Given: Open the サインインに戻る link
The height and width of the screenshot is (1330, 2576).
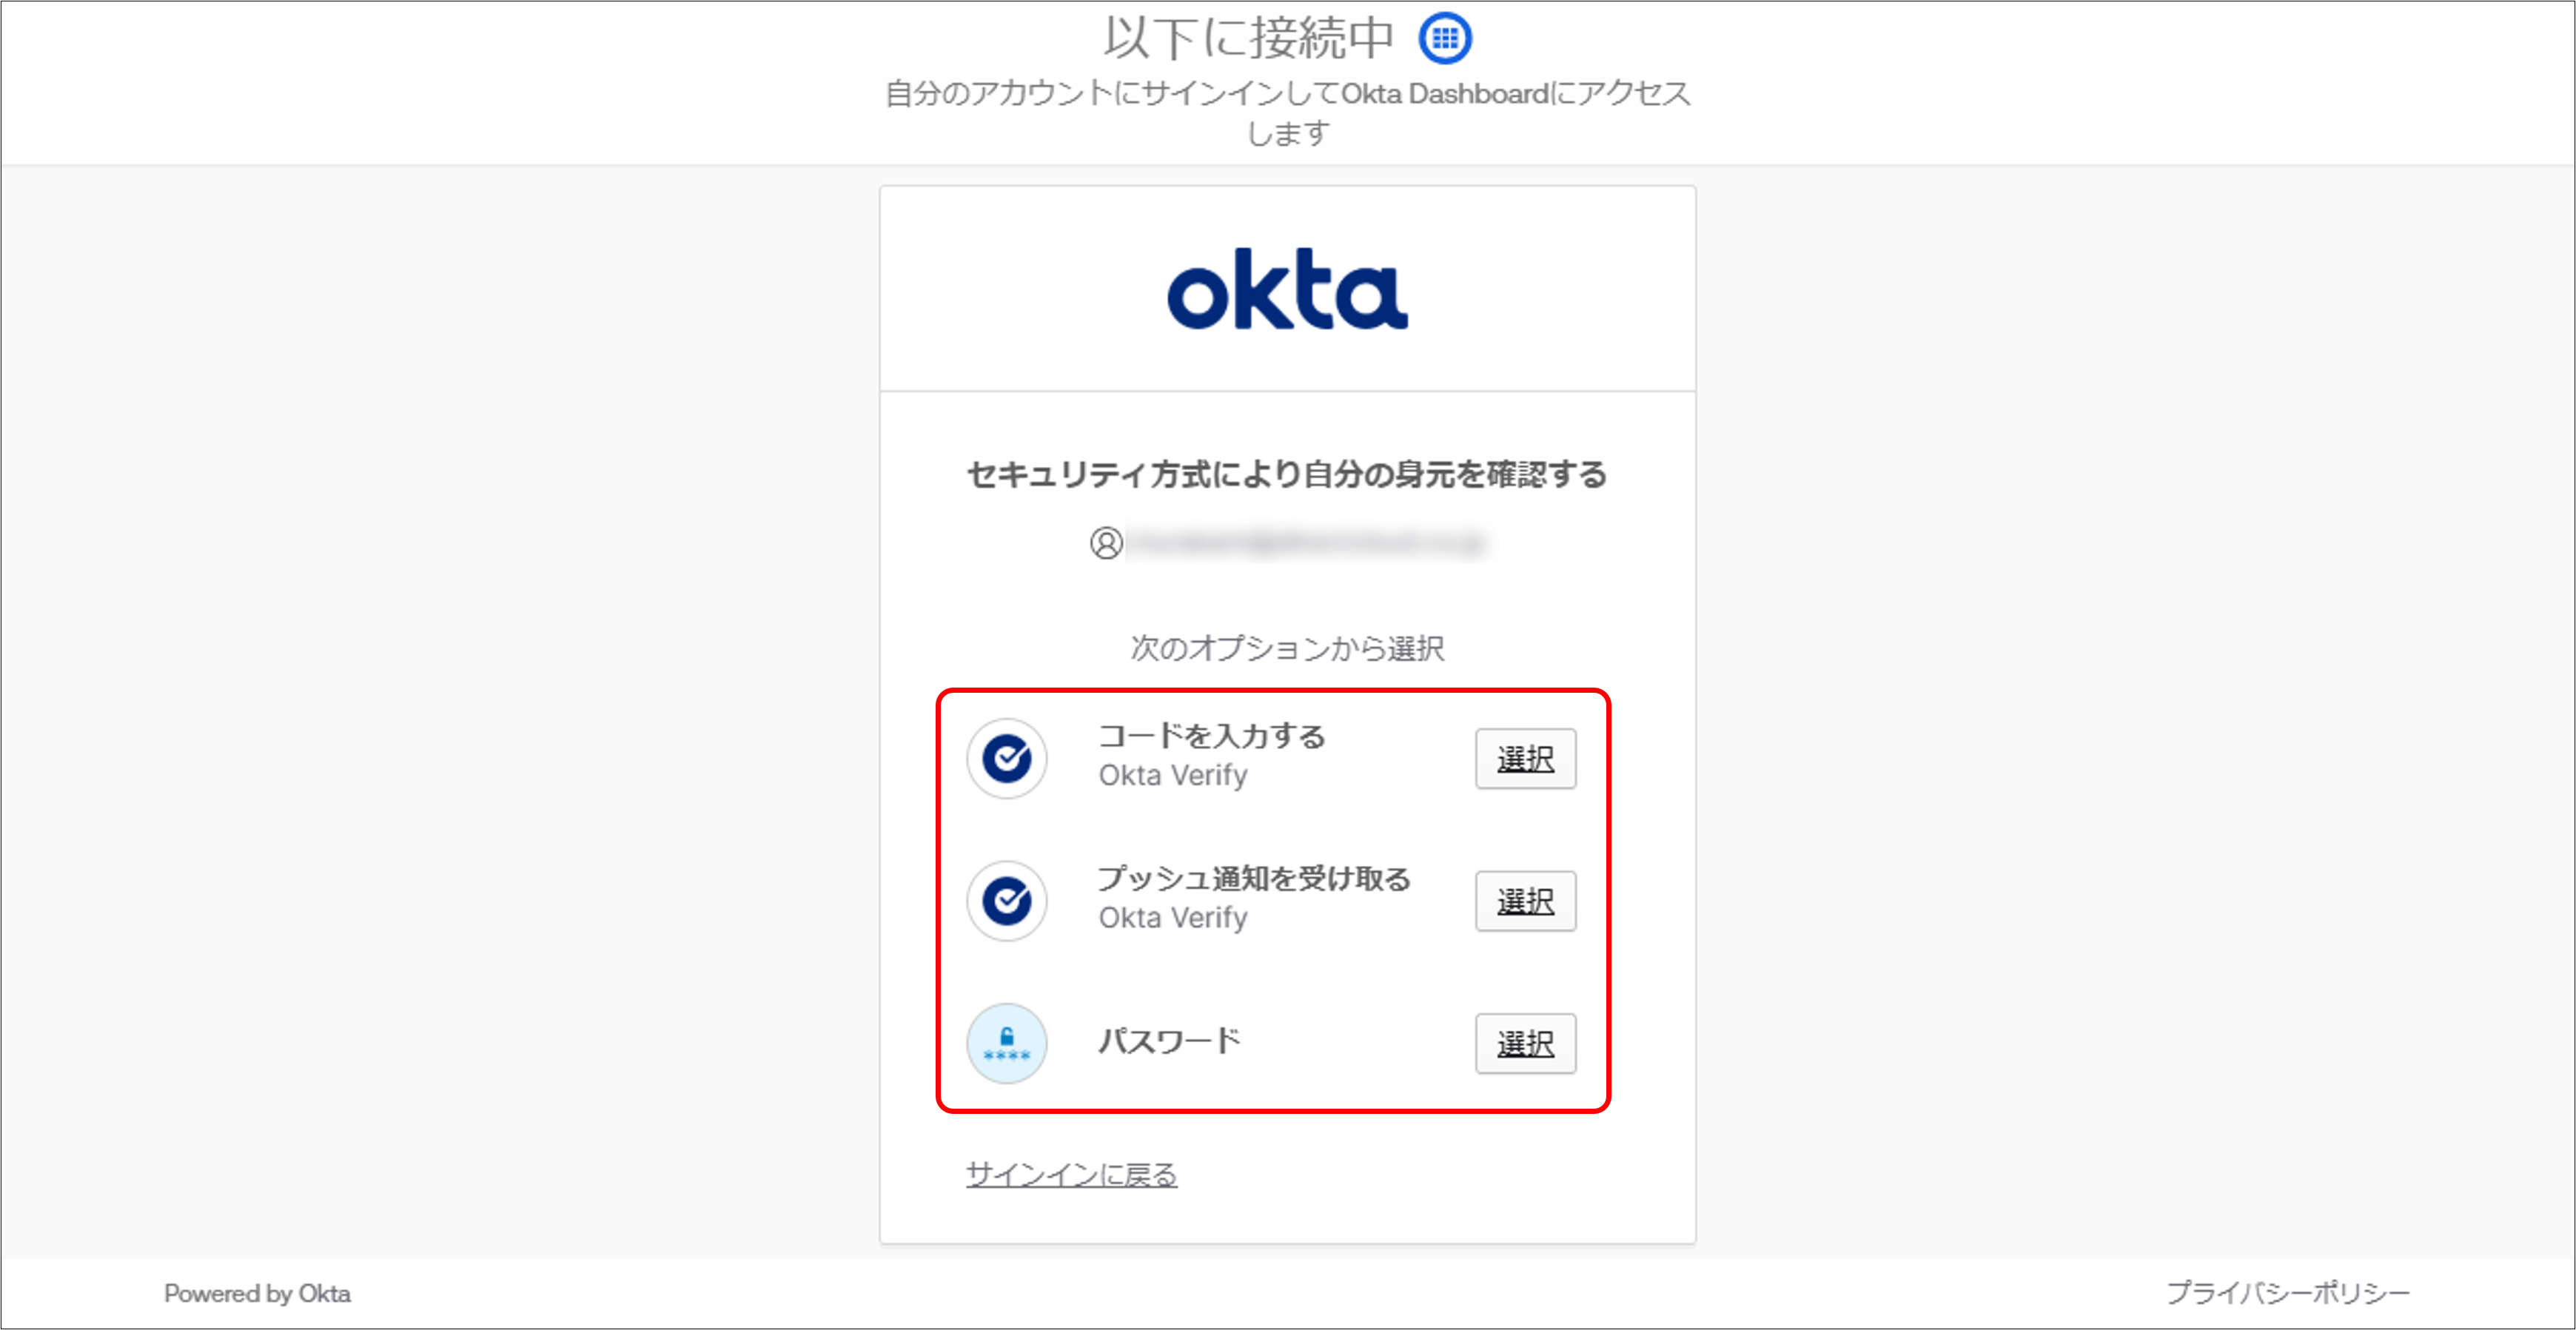Looking at the screenshot, I should coord(1070,1175).
